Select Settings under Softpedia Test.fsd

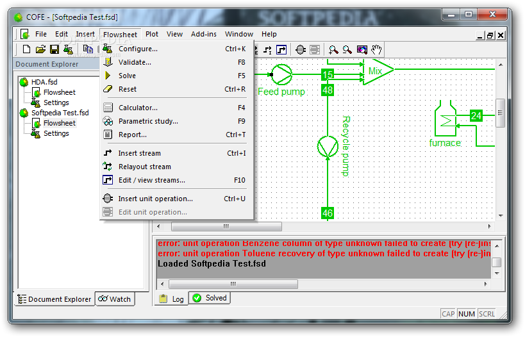click(56, 133)
